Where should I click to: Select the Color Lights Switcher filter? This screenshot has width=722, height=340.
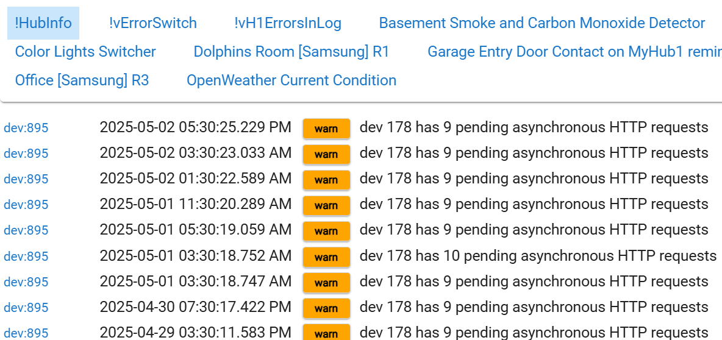[85, 52]
